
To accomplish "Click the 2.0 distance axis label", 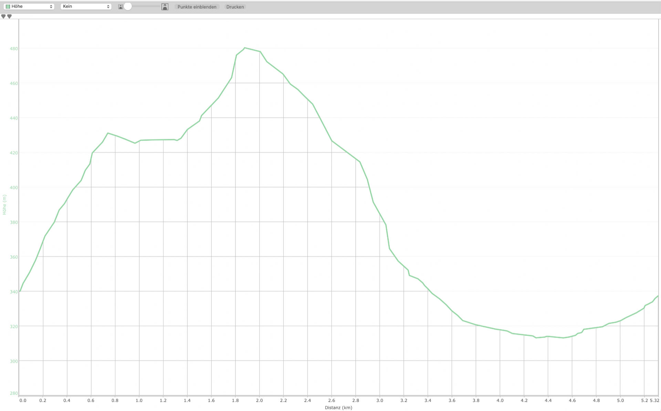I will tap(259, 400).
